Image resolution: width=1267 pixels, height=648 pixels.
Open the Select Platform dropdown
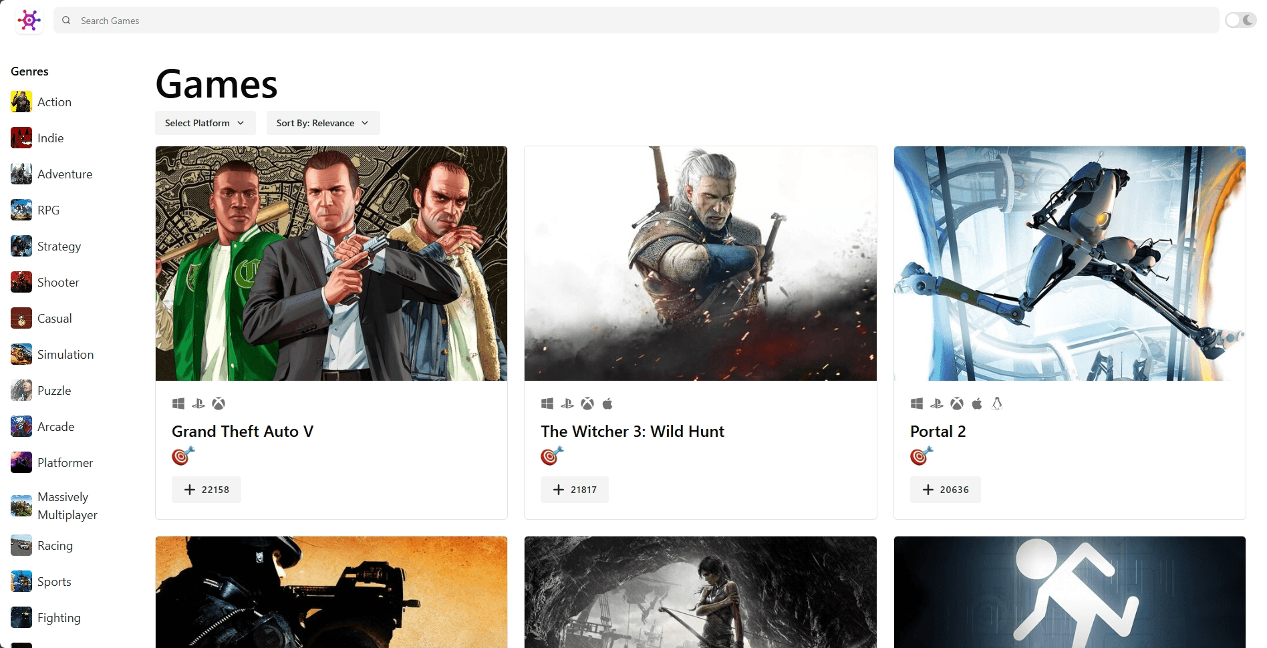[205, 123]
